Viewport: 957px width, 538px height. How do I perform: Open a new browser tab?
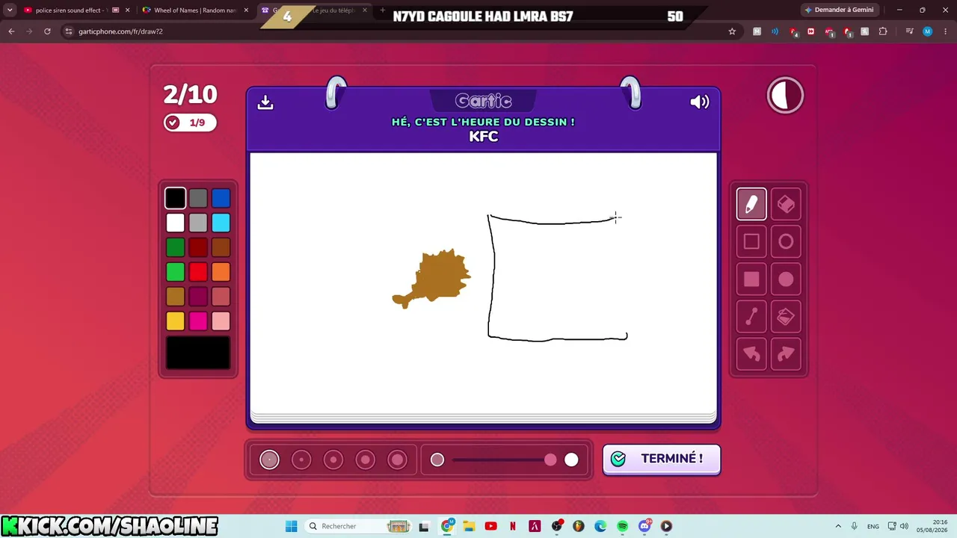point(383,10)
